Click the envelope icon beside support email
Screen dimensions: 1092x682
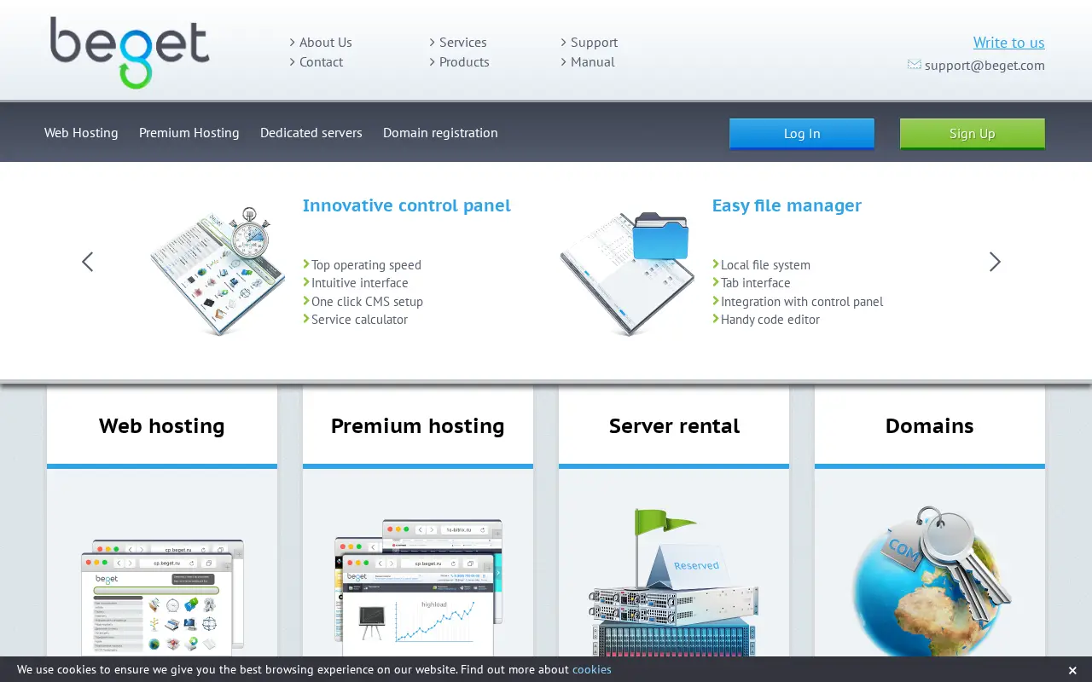(914, 65)
